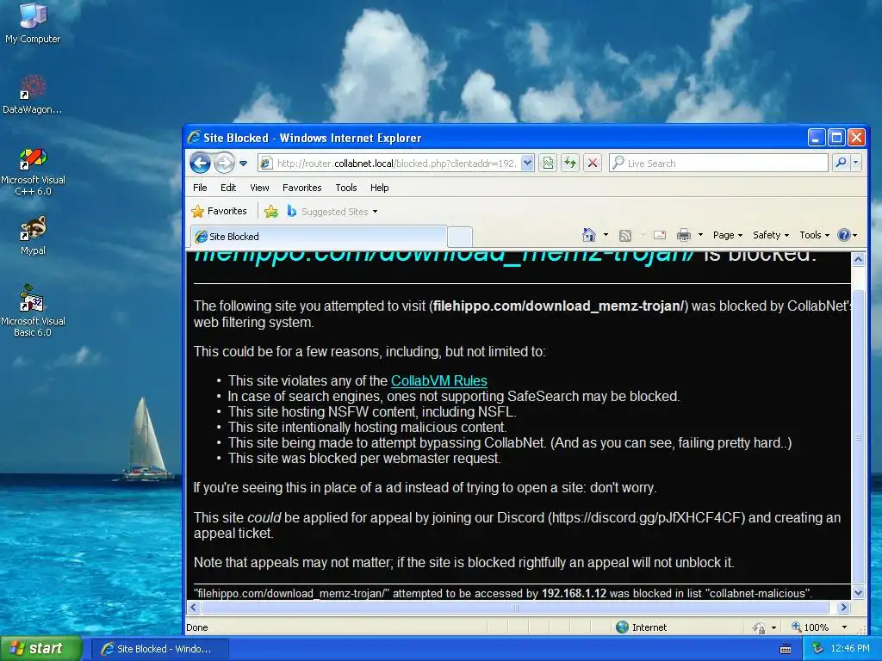Click the IP address 192.168.1.12 text

[574, 593]
